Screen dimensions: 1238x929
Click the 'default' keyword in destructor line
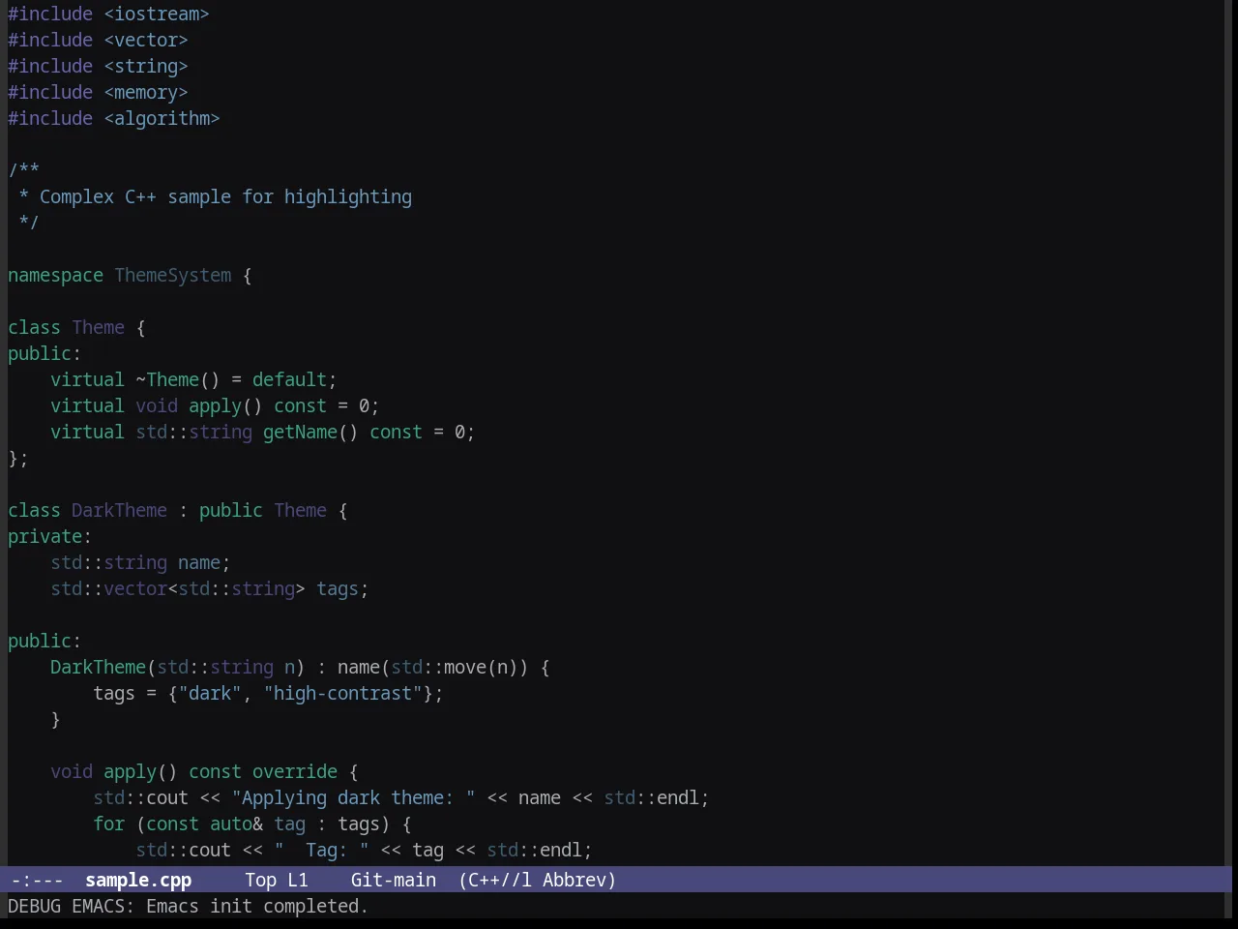click(289, 379)
